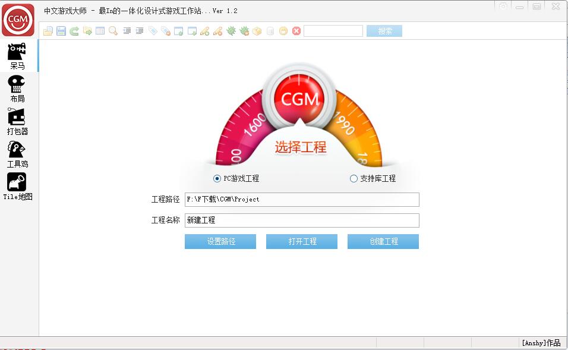Click the 打开工程 button
This screenshot has width=568, height=350.
[x=301, y=241]
